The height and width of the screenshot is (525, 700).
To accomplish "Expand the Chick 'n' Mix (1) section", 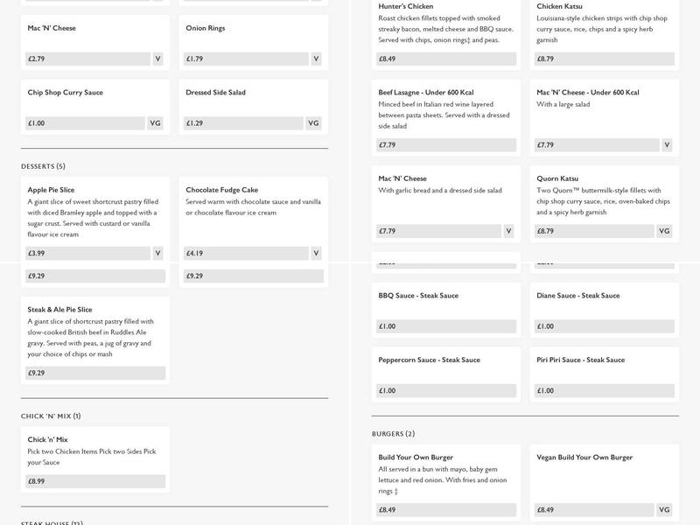I will (51, 416).
